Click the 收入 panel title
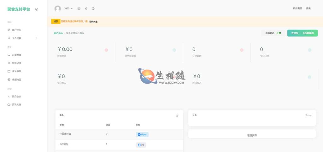323x152 pixels. click(62, 115)
